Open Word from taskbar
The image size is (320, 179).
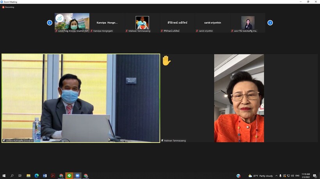(x=45, y=176)
